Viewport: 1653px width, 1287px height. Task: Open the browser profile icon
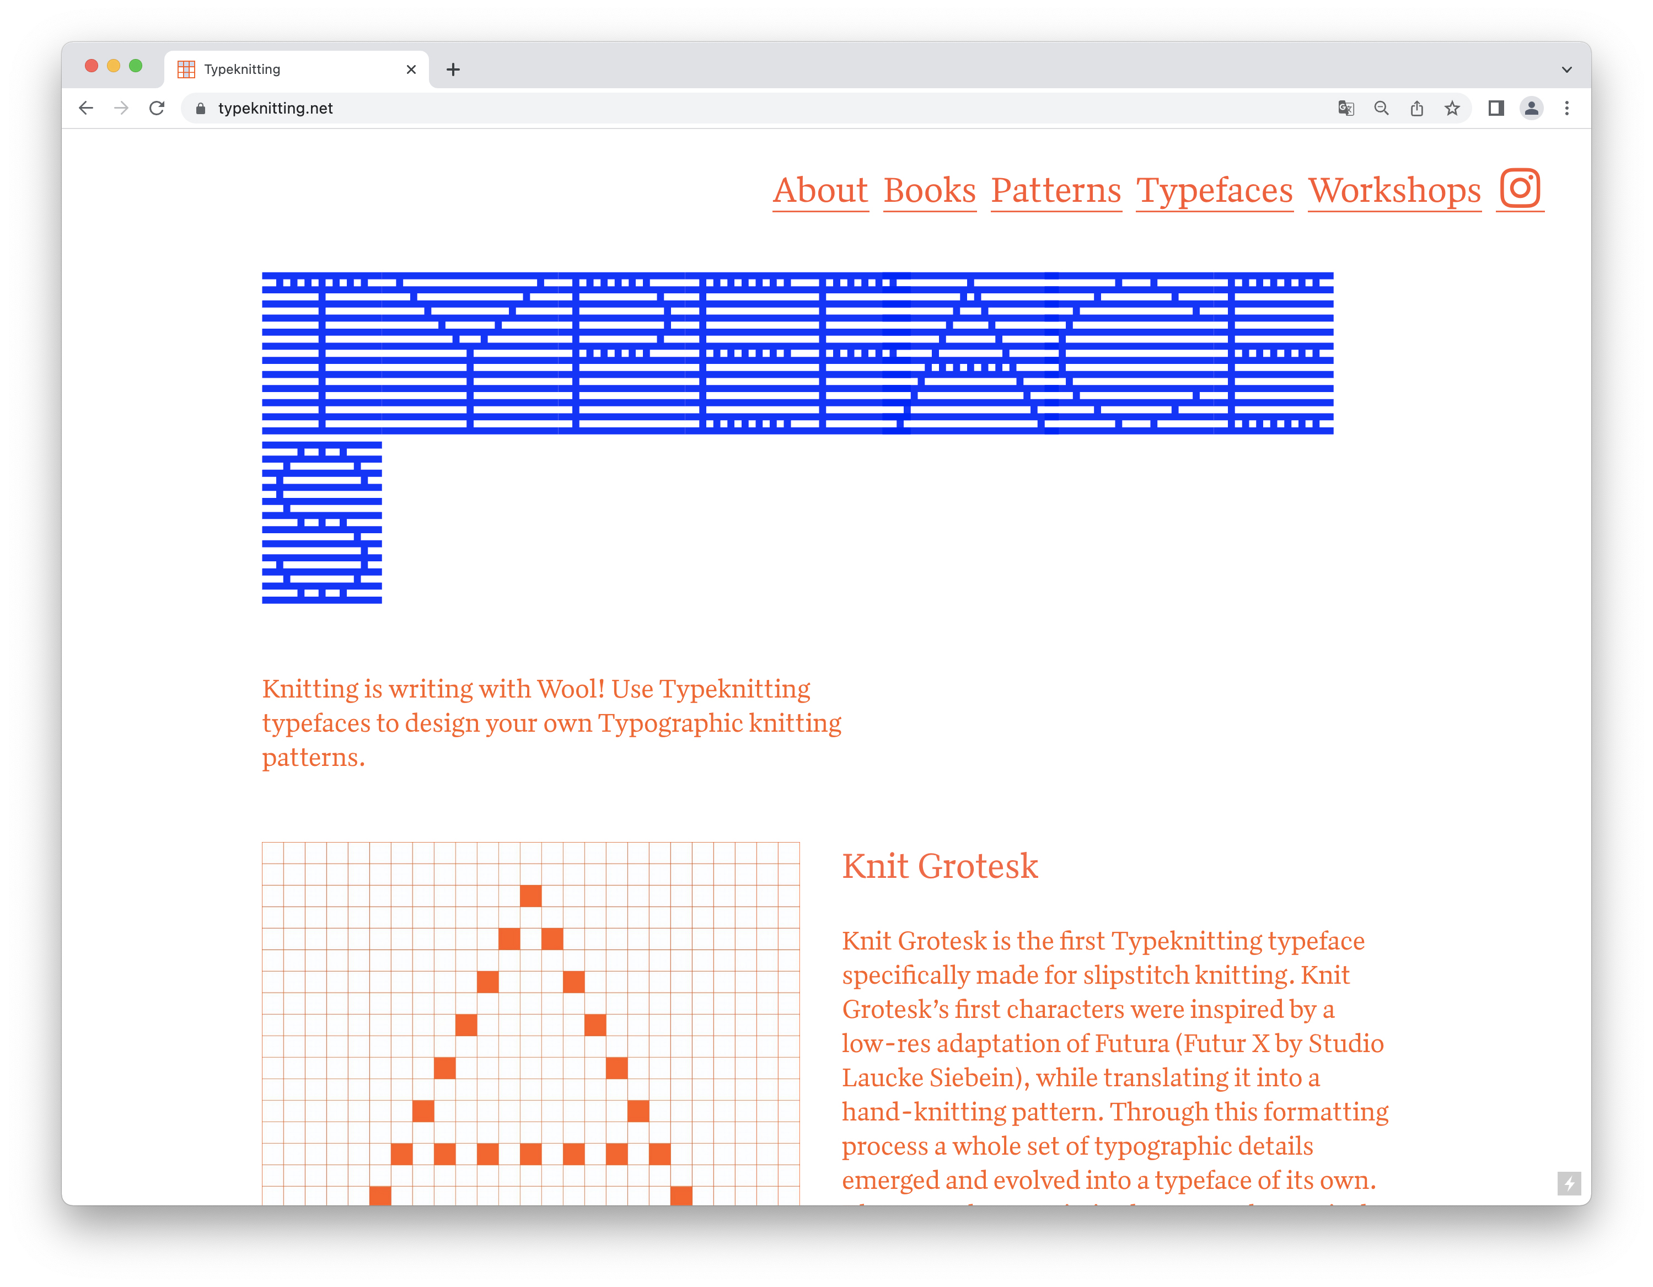point(1531,108)
